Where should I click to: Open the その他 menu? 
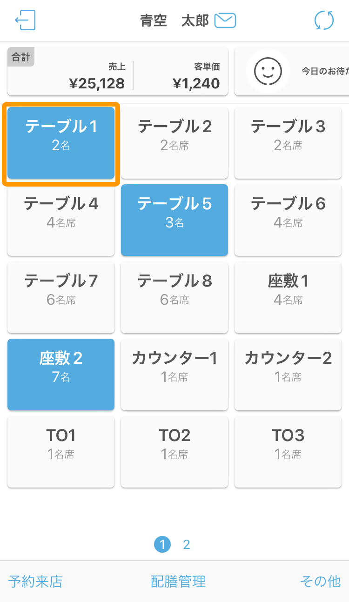click(x=321, y=581)
